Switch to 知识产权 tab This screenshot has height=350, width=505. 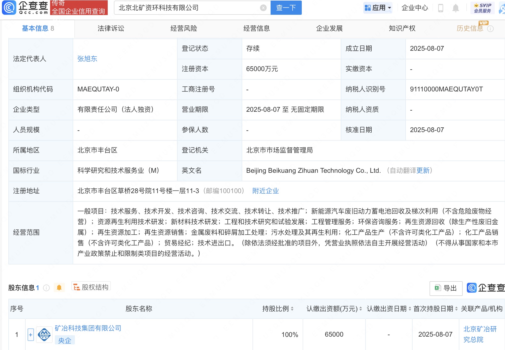pyautogui.click(x=402, y=28)
